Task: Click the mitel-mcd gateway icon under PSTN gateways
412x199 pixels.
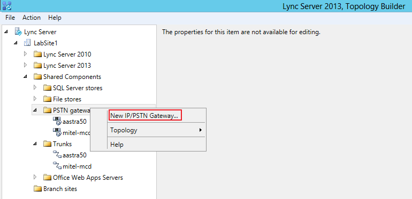Action: [x=57, y=132]
